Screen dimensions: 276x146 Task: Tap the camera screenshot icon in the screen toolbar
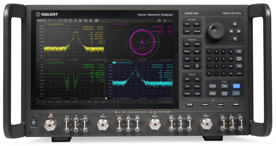(x=96, y=20)
